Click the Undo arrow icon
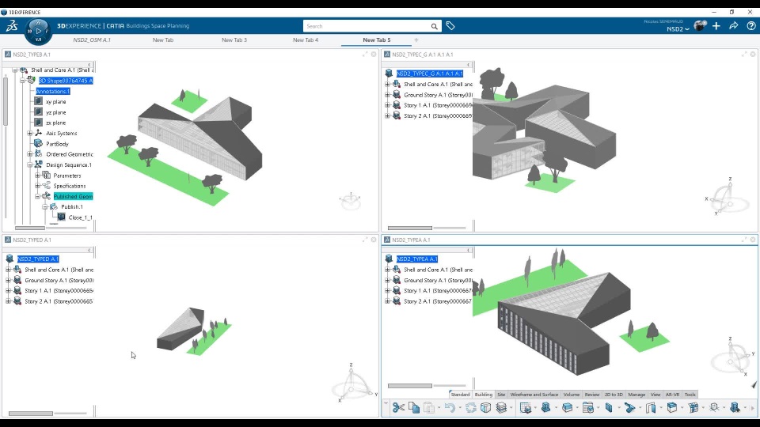Image resolution: width=760 pixels, height=427 pixels. pos(450,408)
